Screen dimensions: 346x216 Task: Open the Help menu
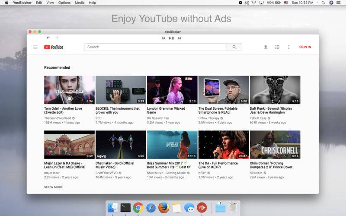93,3
